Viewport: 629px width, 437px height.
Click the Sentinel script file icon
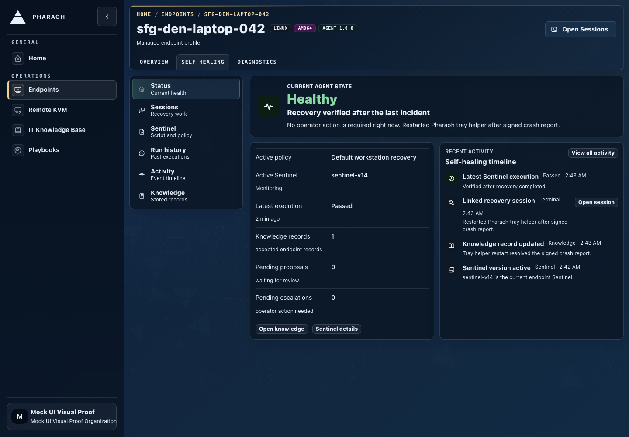coord(142,132)
